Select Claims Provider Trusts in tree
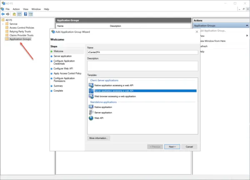The width and height of the screenshot is (250, 180). pos(21,35)
